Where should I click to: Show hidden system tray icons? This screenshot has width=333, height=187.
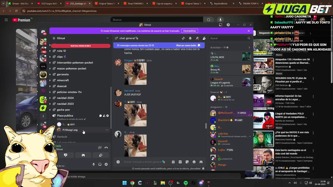pyautogui.click(x=290, y=183)
